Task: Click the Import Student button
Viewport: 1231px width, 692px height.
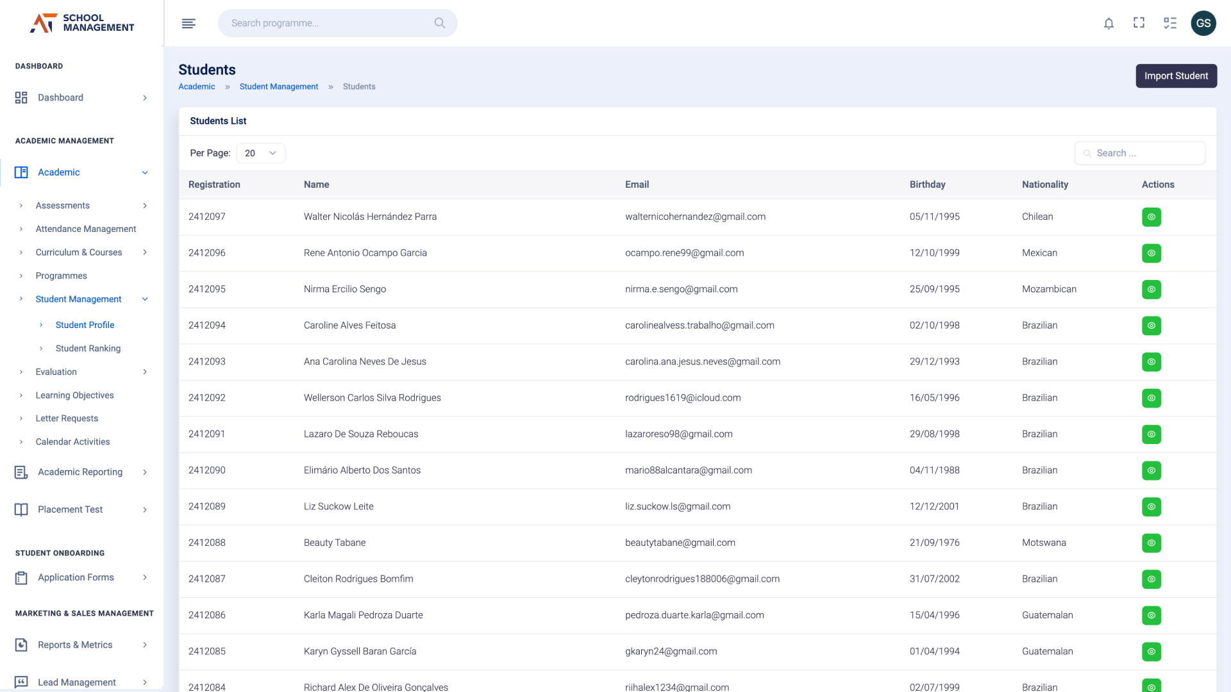Action: coord(1176,76)
